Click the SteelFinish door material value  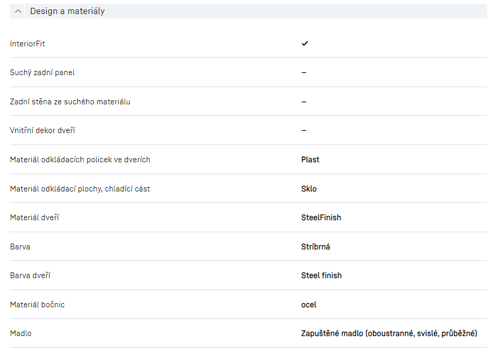[x=321, y=218]
